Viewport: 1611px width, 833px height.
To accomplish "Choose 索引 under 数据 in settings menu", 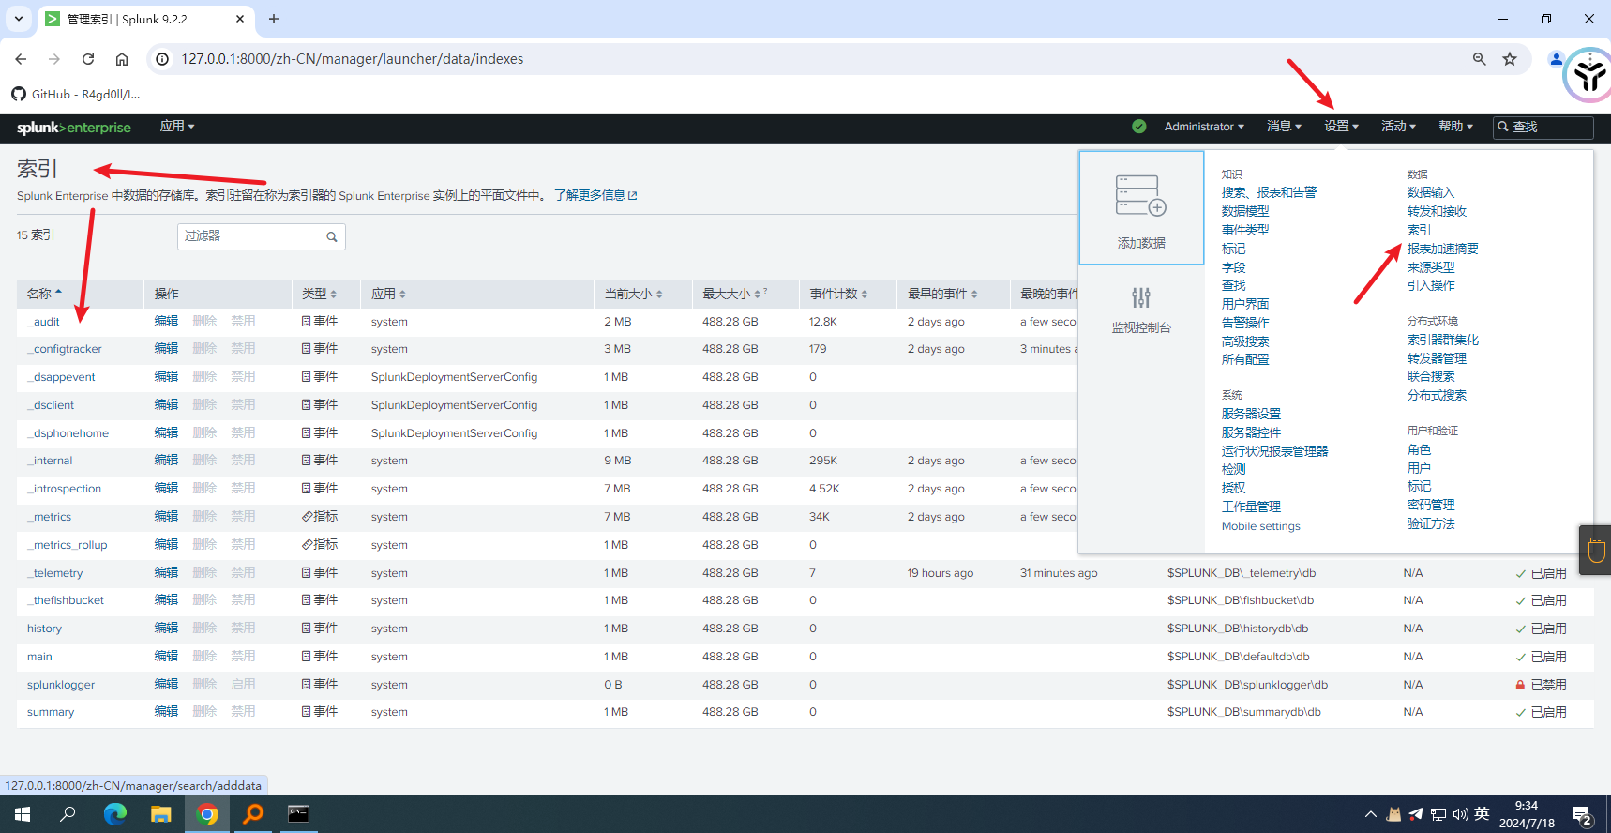I will [x=1419, y=230].
